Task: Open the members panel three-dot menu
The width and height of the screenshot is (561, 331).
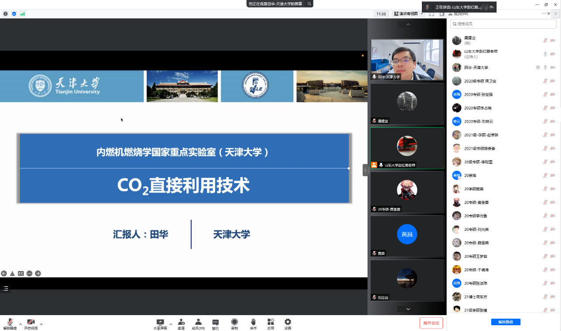Action: point(544,14)
